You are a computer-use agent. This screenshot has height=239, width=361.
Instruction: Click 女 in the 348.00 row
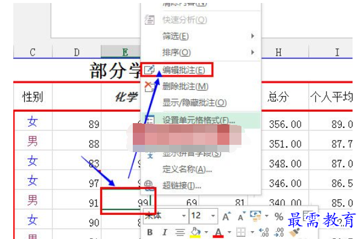tap(33, 161)
